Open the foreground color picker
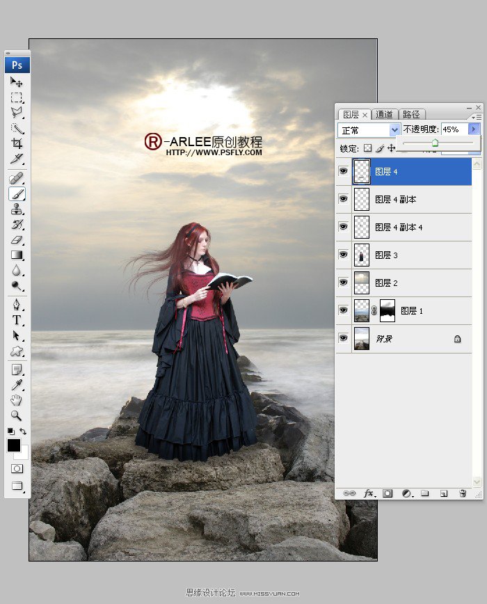 click(x=13, y=445)
